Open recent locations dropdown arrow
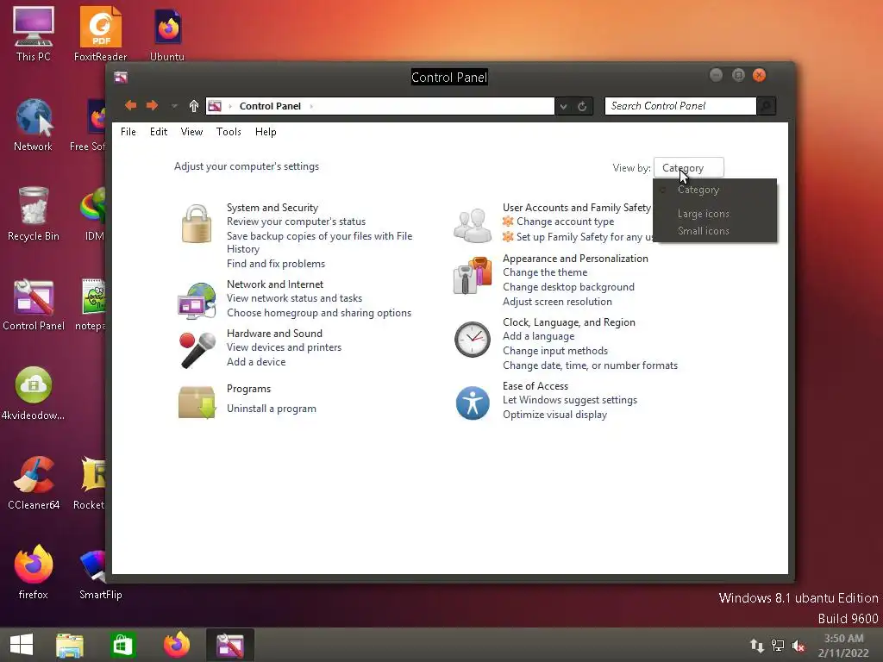This screenshot has width=883, height=662. [x=174, y=106]
